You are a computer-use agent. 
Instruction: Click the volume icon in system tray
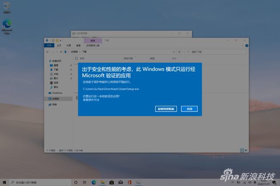point(250,182)
